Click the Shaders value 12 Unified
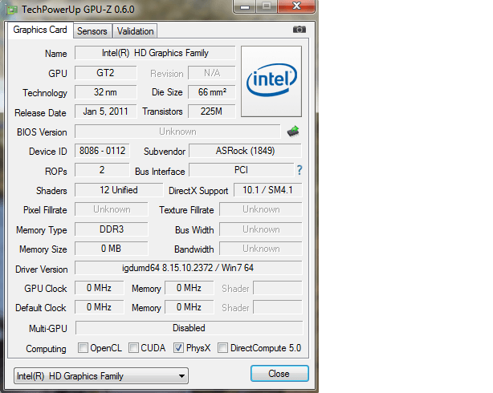Viewport: 493px width, 393px height. coord(119,190)
